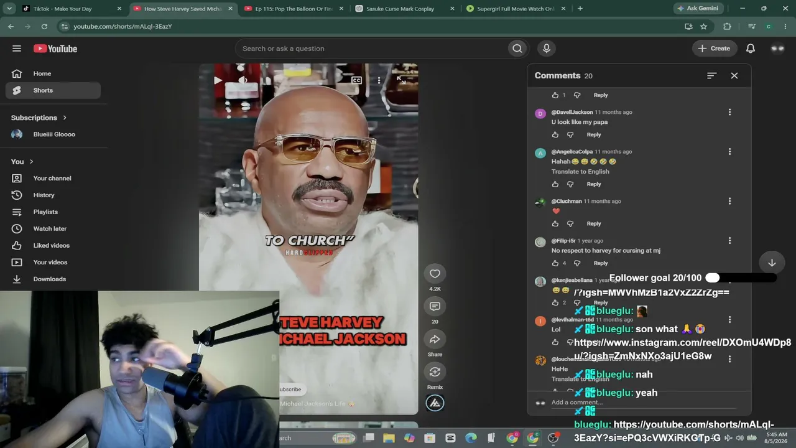
Task: Close the Comments panel
Action: pos(734,75)
